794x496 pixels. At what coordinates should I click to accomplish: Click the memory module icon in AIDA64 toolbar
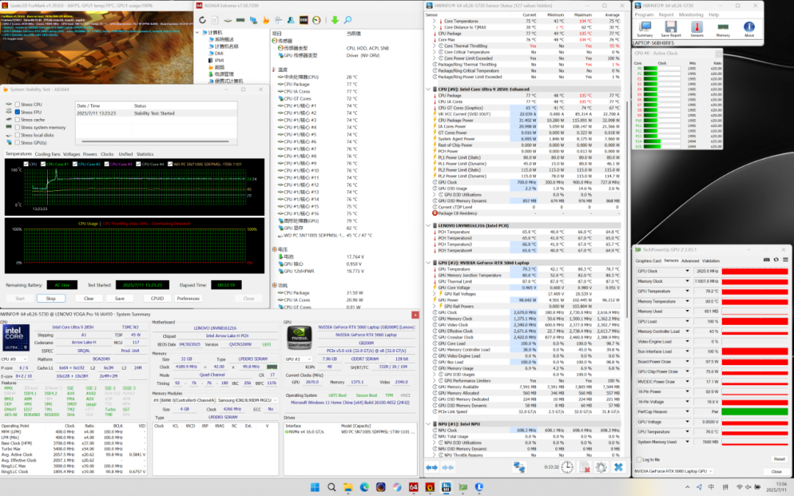click(x=240, y=21)
